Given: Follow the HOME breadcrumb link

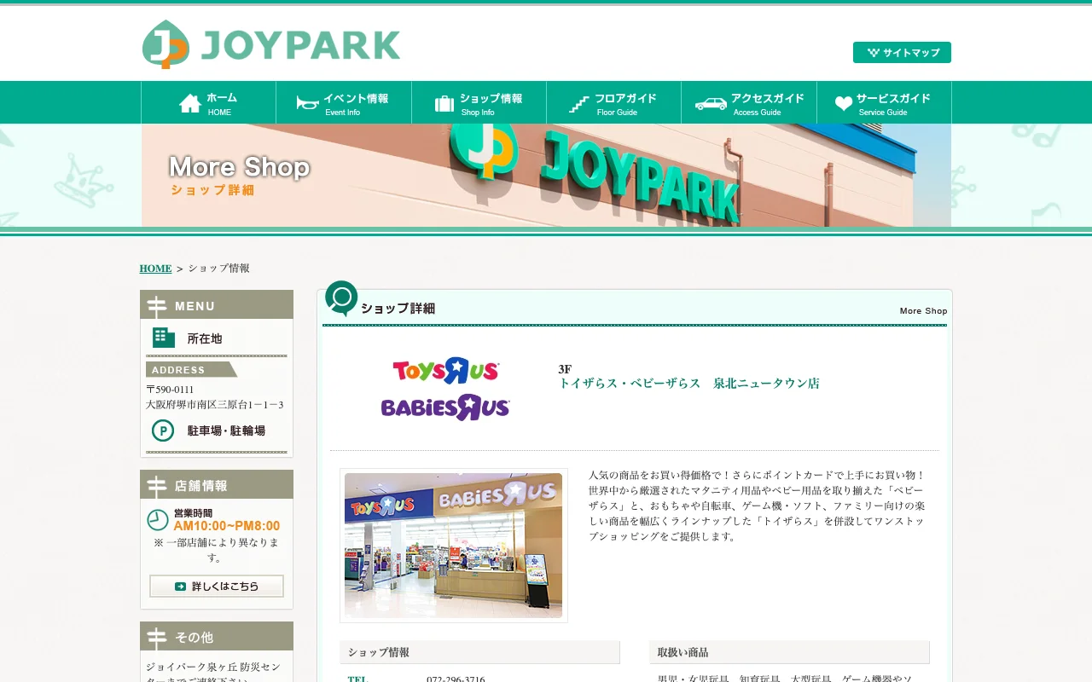Looking at the screenshot, I should 155,269.
